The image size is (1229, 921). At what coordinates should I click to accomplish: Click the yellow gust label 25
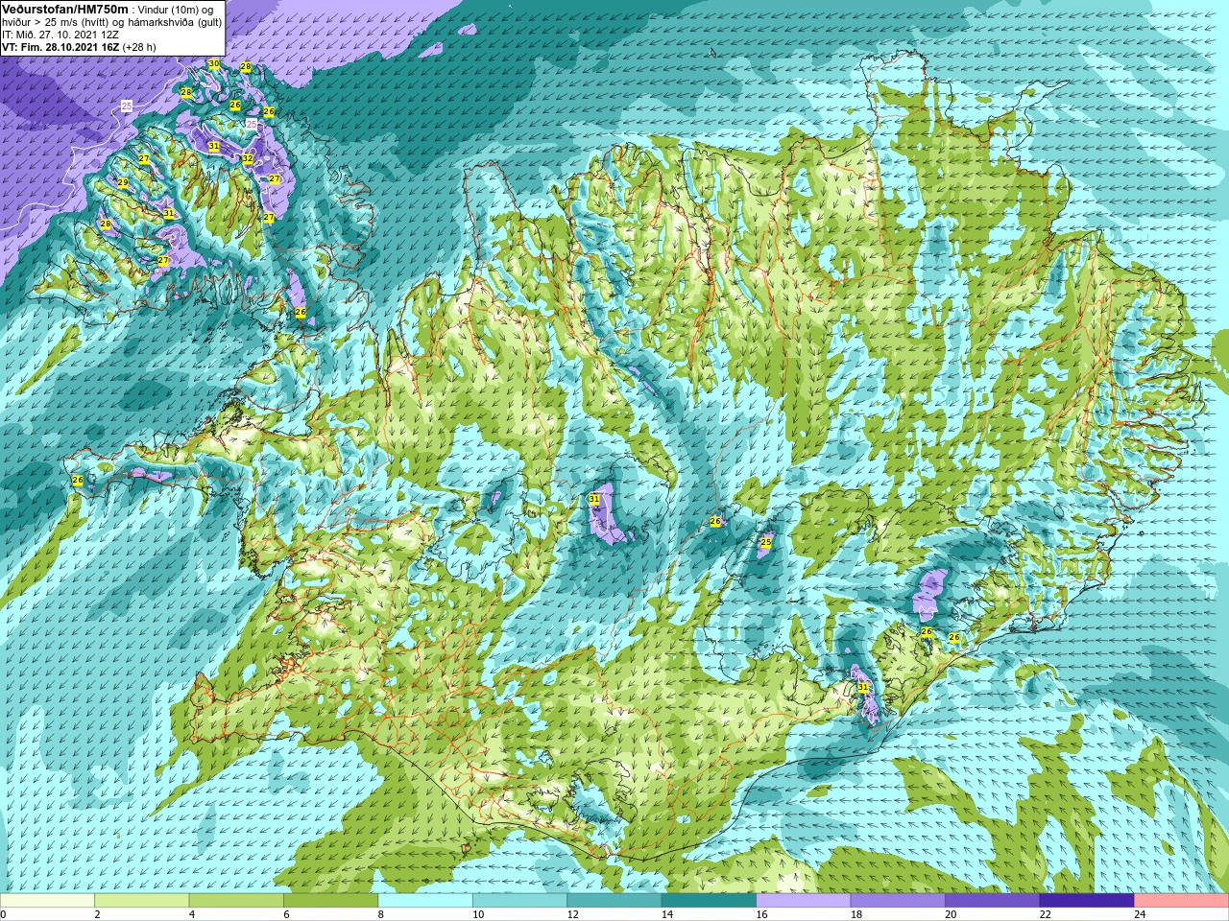coord(765,543)
